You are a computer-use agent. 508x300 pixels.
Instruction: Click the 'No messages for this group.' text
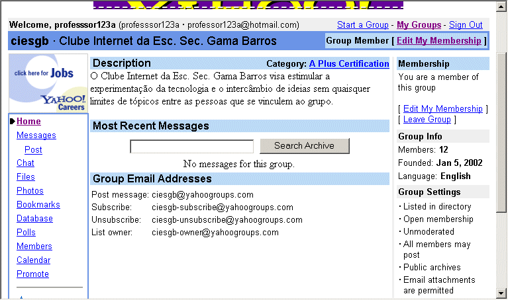(x=239, y=164)
